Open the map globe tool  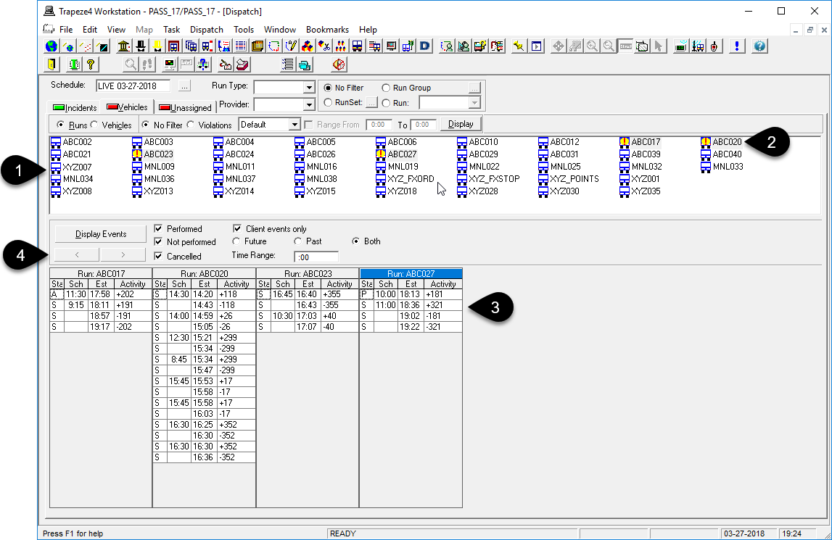[x=50, y=46]
